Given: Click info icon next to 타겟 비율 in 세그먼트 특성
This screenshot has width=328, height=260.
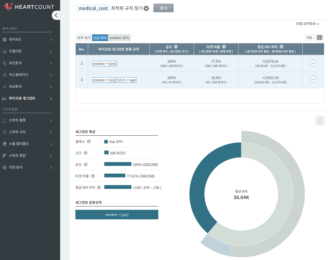Looking at the screenshot, I should 93,176.
